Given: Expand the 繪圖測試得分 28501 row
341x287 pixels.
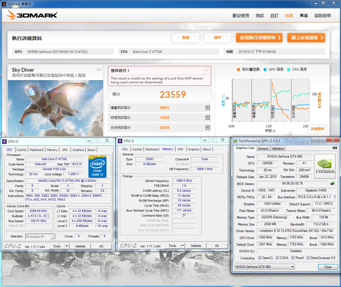Looking at the screenshot, I should (x=207, y=108).
